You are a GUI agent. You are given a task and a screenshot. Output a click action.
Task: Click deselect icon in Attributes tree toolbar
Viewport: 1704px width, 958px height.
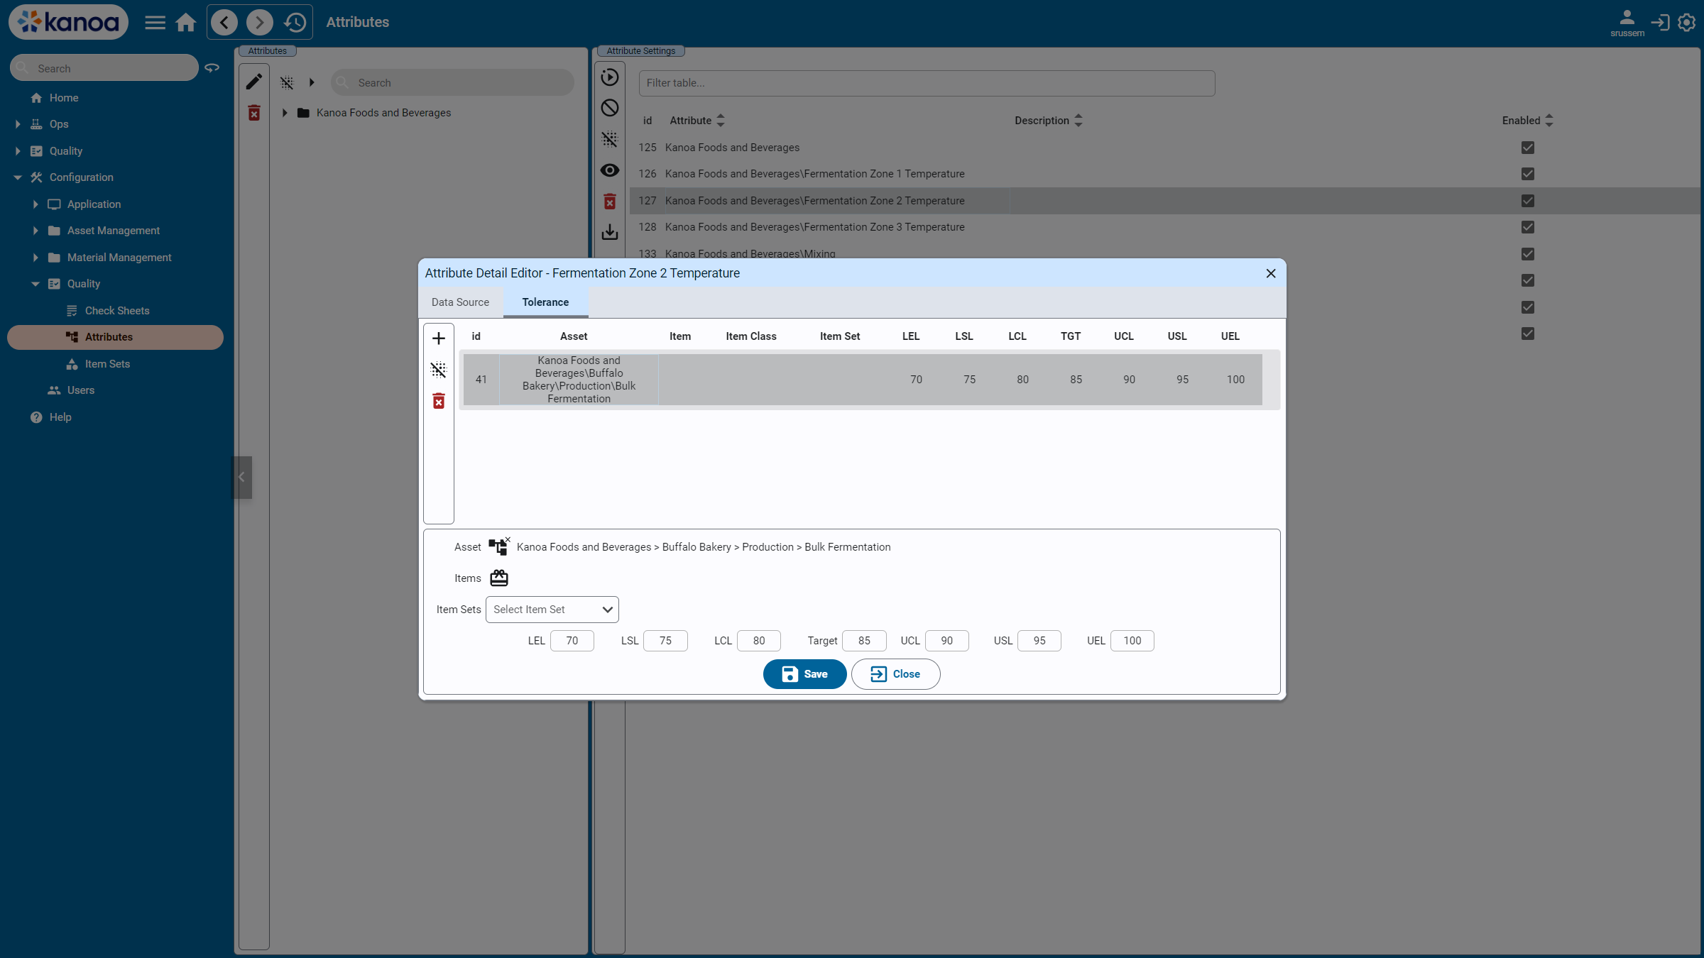click(x=287, y=83)
